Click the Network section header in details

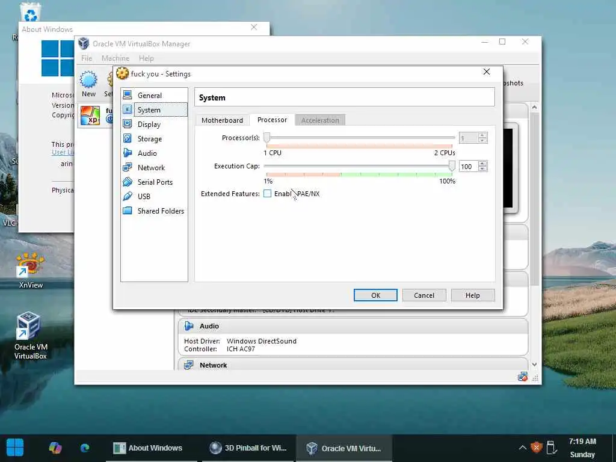pos(353,365)
